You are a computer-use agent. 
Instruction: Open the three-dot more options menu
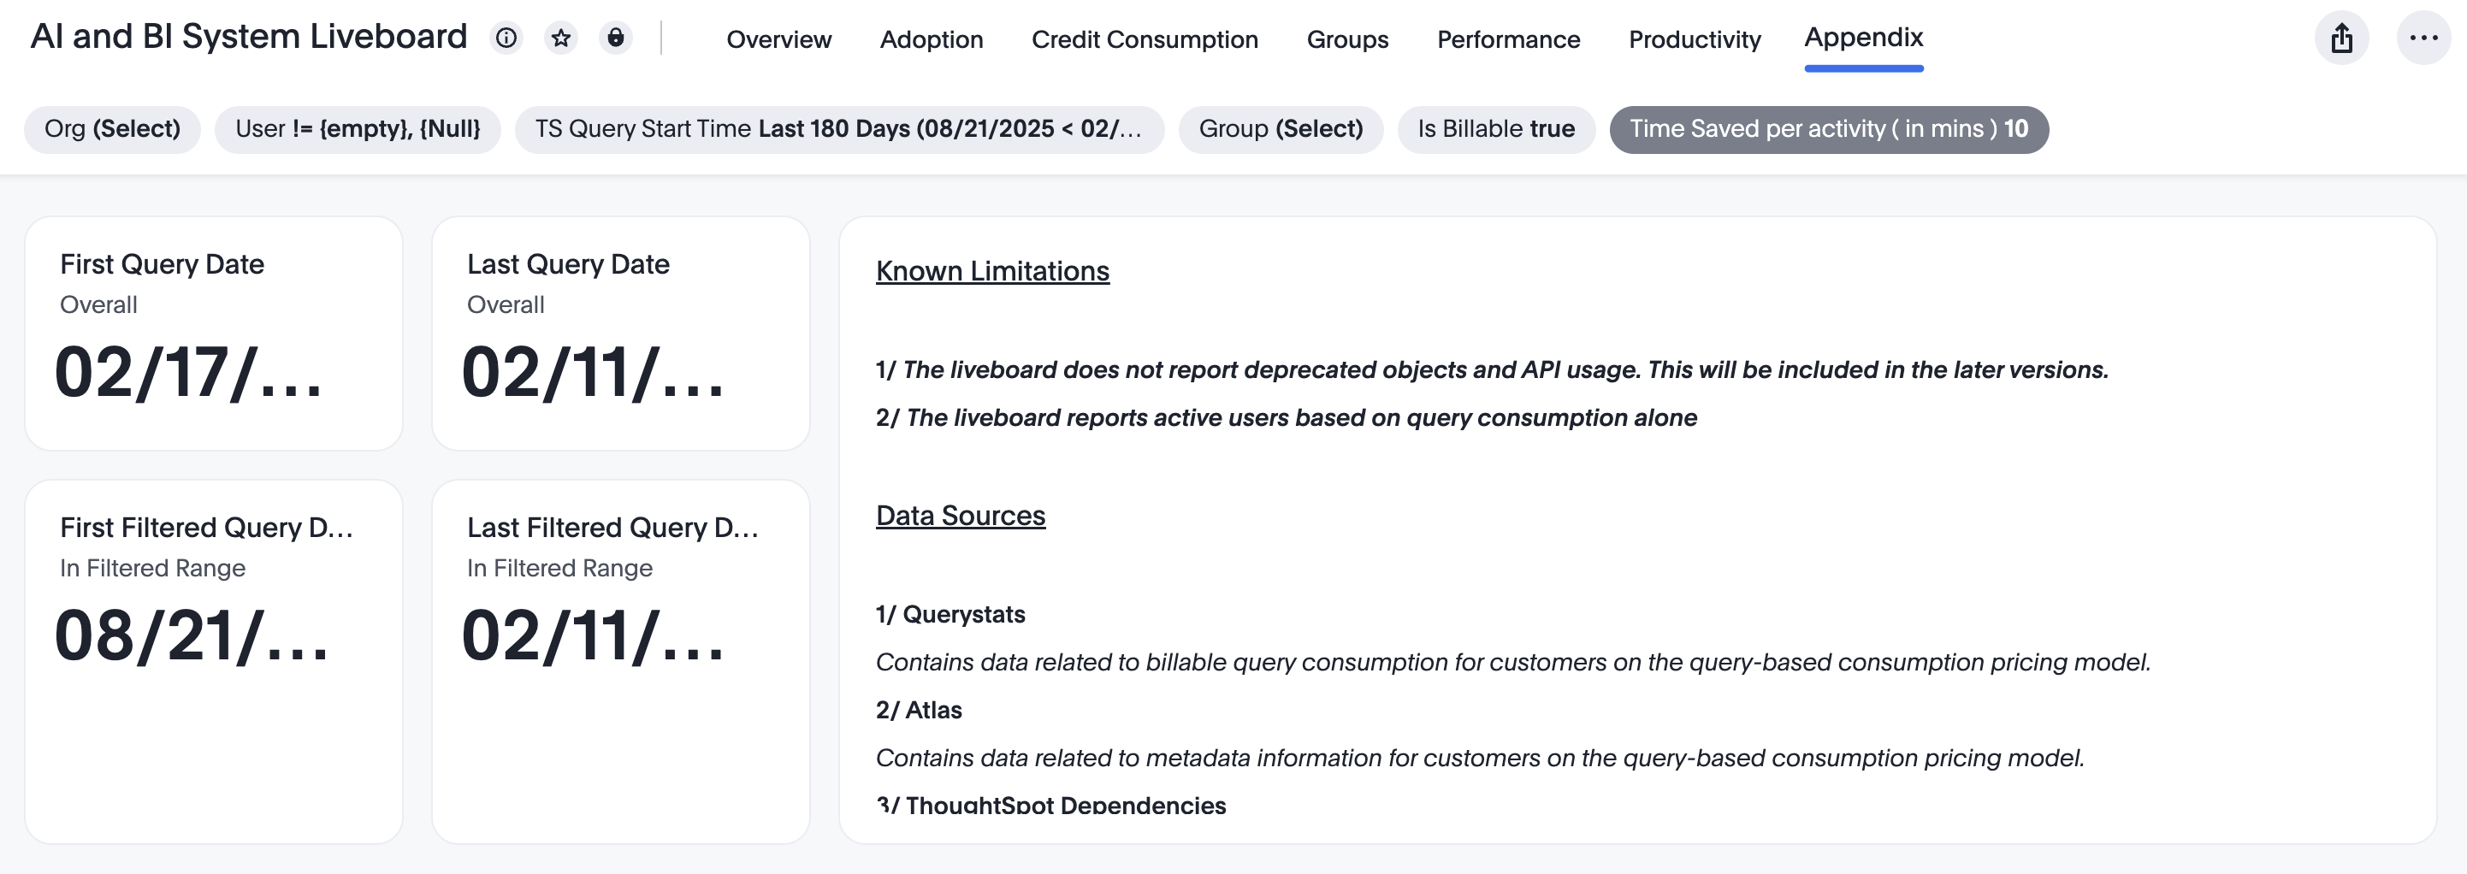[x=2423, y=38]
